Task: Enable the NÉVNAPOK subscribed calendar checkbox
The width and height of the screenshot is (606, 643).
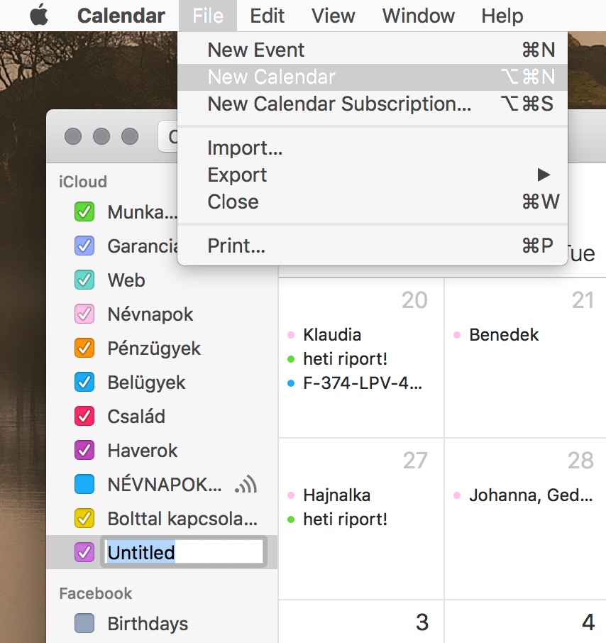Action: point(84,484)
